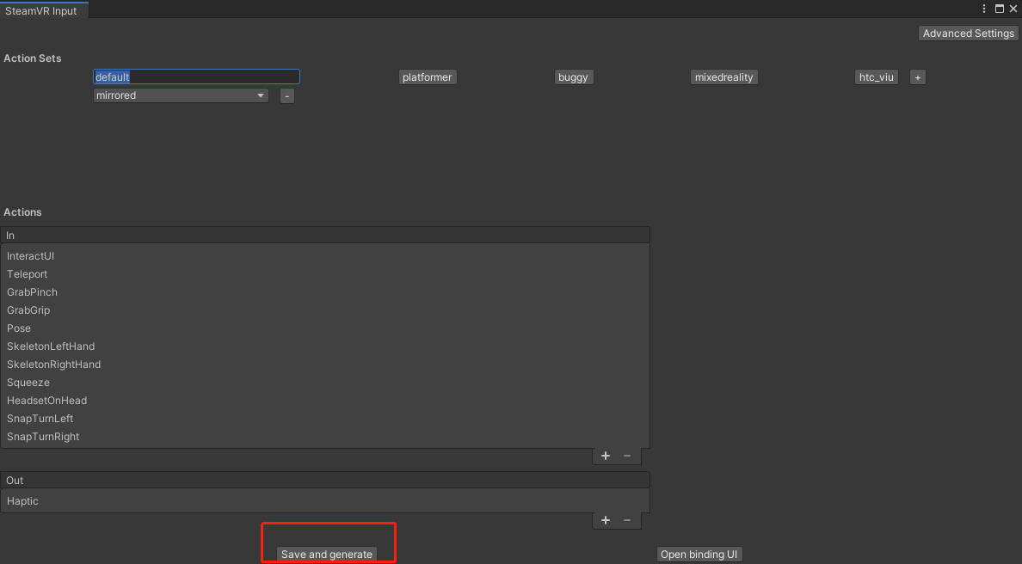Image resolution: width=1022 pixels, height=564 pixels.
Task: Select the Haptic out action
Action: tap(325, 501)
